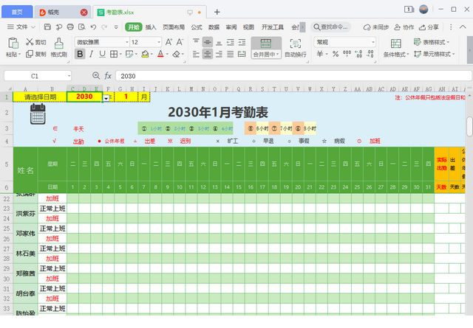This screenshot has width=473, height=328.
Task: Toggle Merge and Center (合并居中)
Action: (x=266, y=48)
